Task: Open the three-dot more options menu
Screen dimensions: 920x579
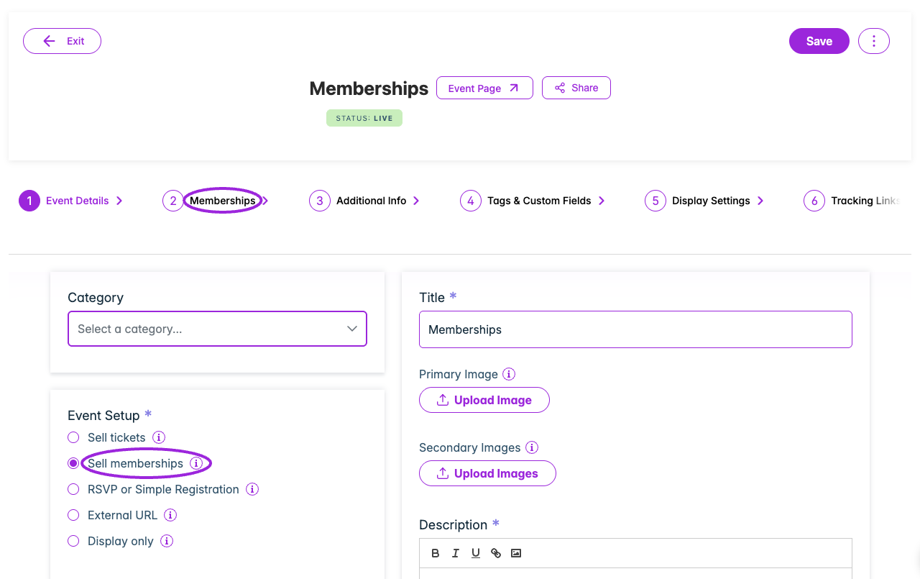Action: [874, 41]
